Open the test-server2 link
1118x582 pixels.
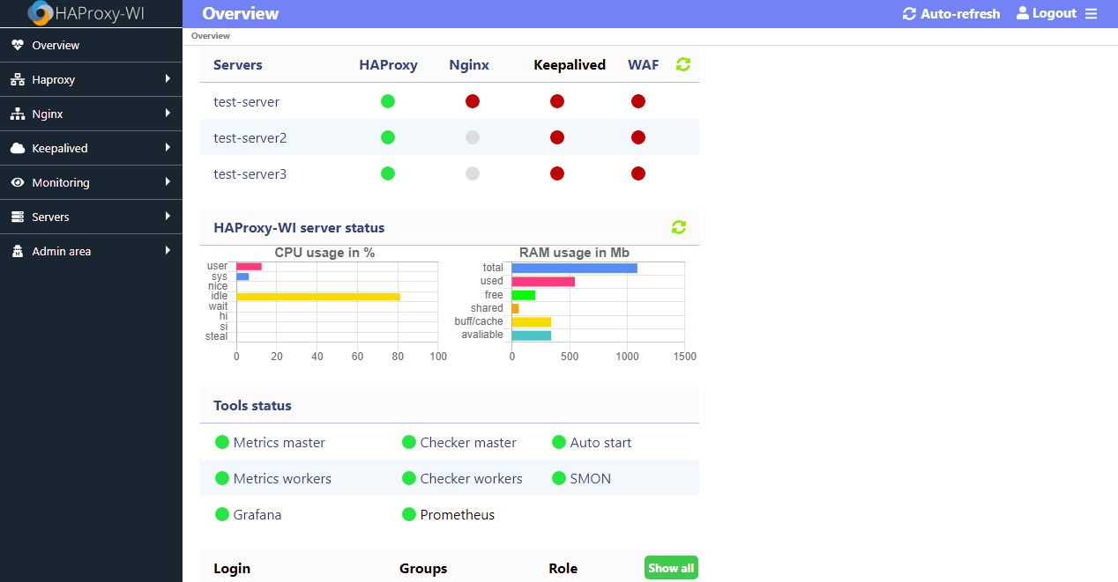point(250,137)
